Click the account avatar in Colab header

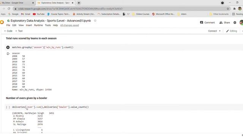(241, 22)
